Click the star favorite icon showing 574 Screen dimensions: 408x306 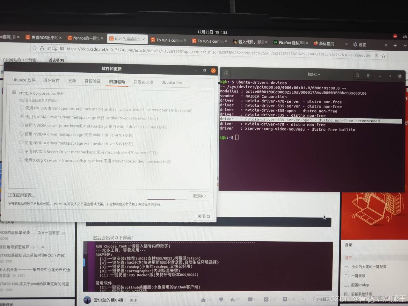click(x=232, y=300)
